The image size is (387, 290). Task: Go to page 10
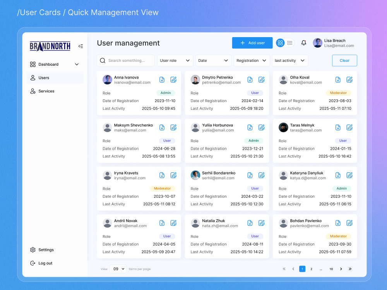click(331, 269)
